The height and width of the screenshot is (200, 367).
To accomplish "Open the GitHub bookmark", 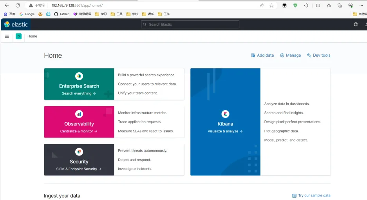I will click(62, 14).
